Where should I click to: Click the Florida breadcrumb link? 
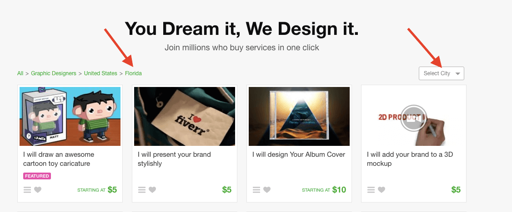coord(133,73)
